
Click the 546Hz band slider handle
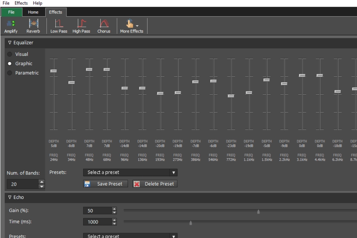point(213,81)
